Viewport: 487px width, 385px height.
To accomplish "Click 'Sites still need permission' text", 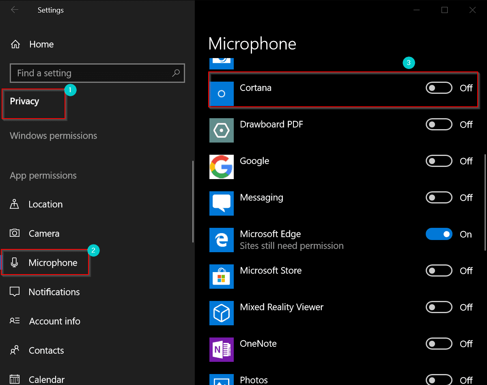I will 292,246.
